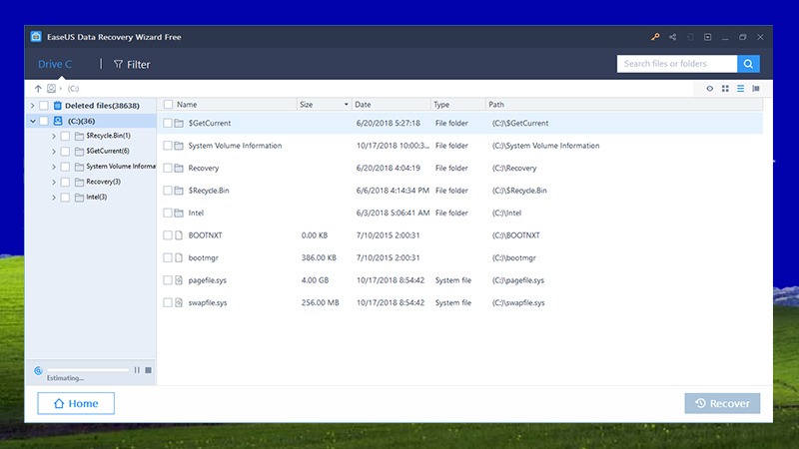The height and width of the screenshot is (449, 799).
Task: Click the Intel folder icon in the file list
Action: (179, 213)
